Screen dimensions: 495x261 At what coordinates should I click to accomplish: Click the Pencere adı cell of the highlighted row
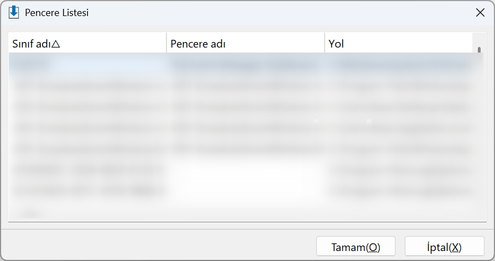click(x=246, y=64)
